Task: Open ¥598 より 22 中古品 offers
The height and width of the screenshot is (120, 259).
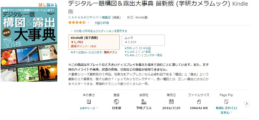Action: [x=138, y=49]
